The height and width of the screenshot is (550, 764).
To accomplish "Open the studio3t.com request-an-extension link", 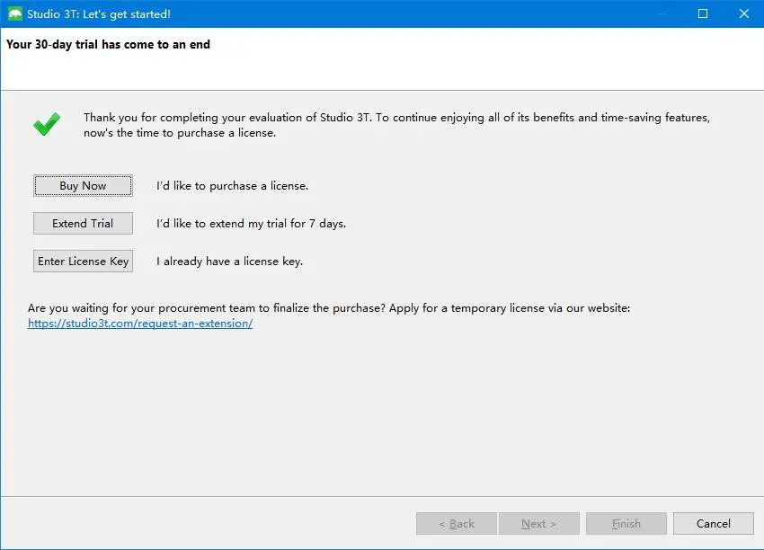I will (x=140, y=324).
